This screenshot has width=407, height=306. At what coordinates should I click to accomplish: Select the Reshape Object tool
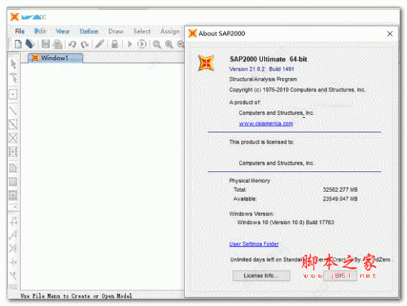click(x=14, y=77)
